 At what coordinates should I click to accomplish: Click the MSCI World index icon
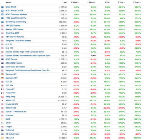[2, 7]
